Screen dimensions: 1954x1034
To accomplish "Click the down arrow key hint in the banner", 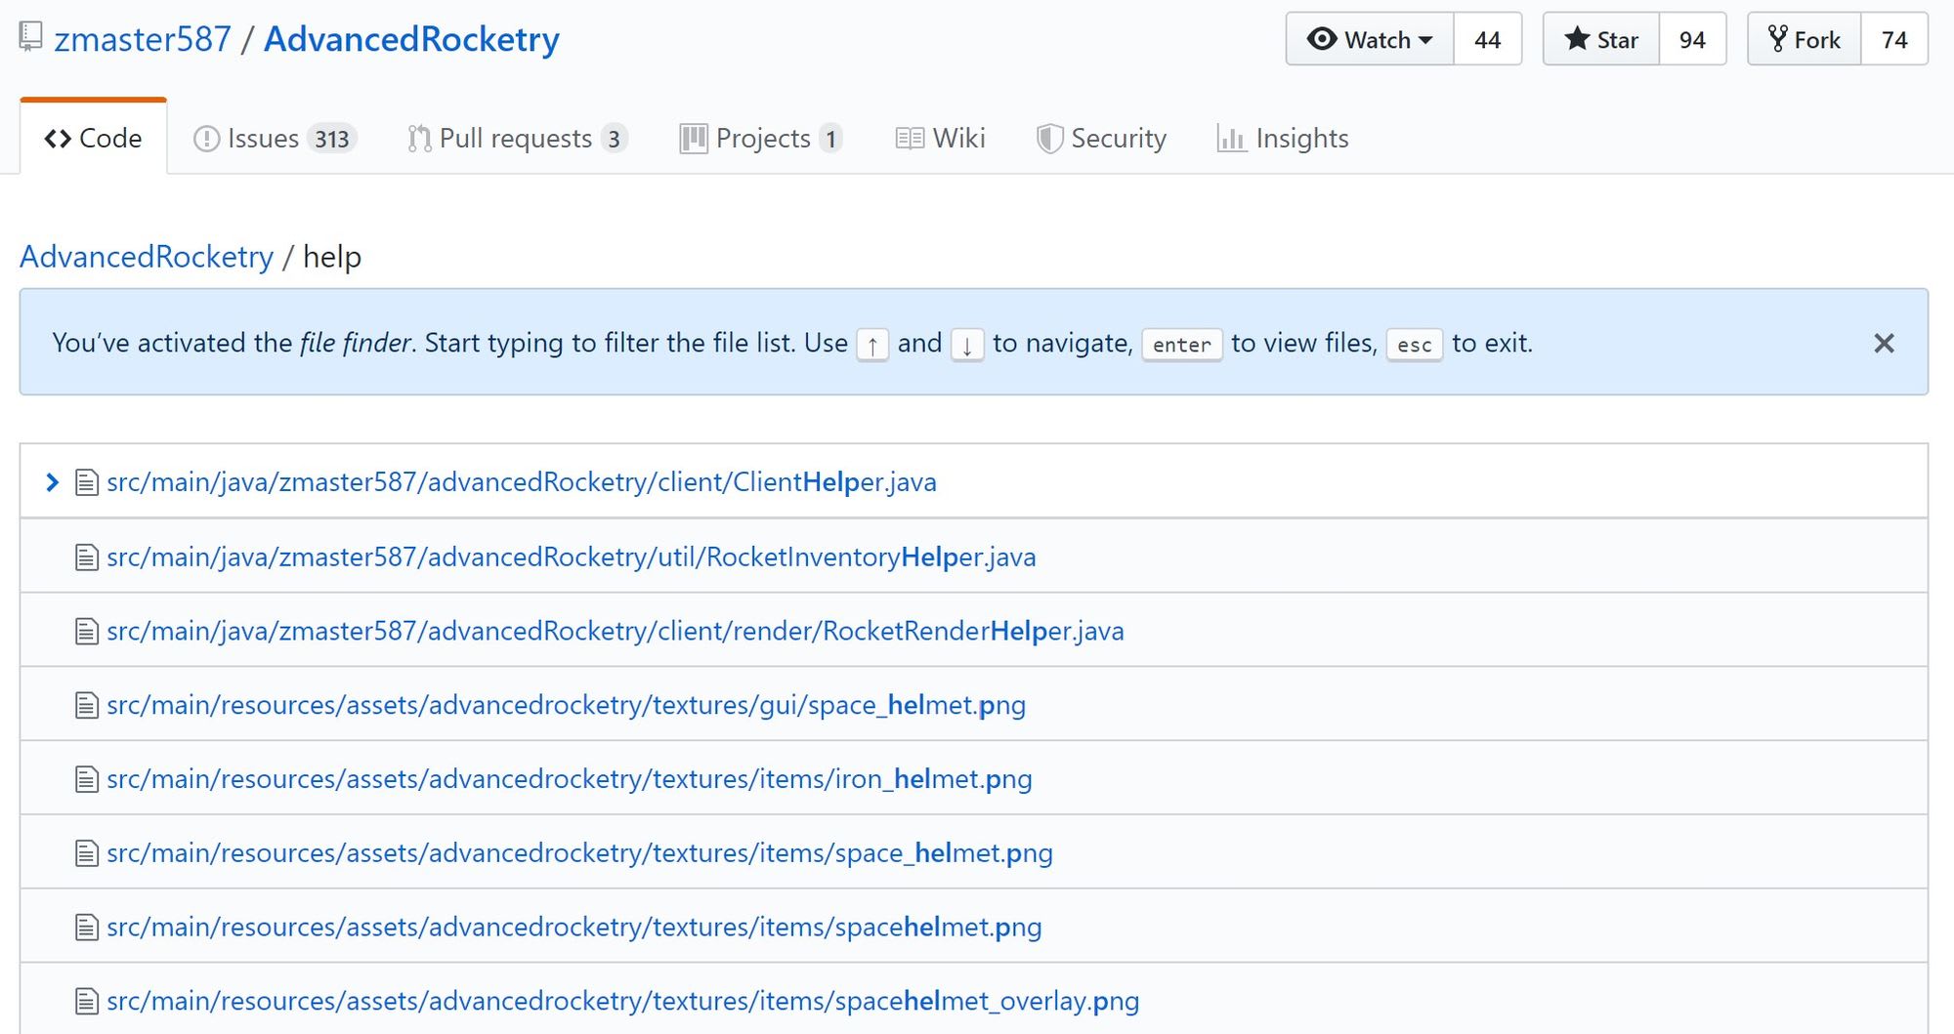I will coord(967,344).
